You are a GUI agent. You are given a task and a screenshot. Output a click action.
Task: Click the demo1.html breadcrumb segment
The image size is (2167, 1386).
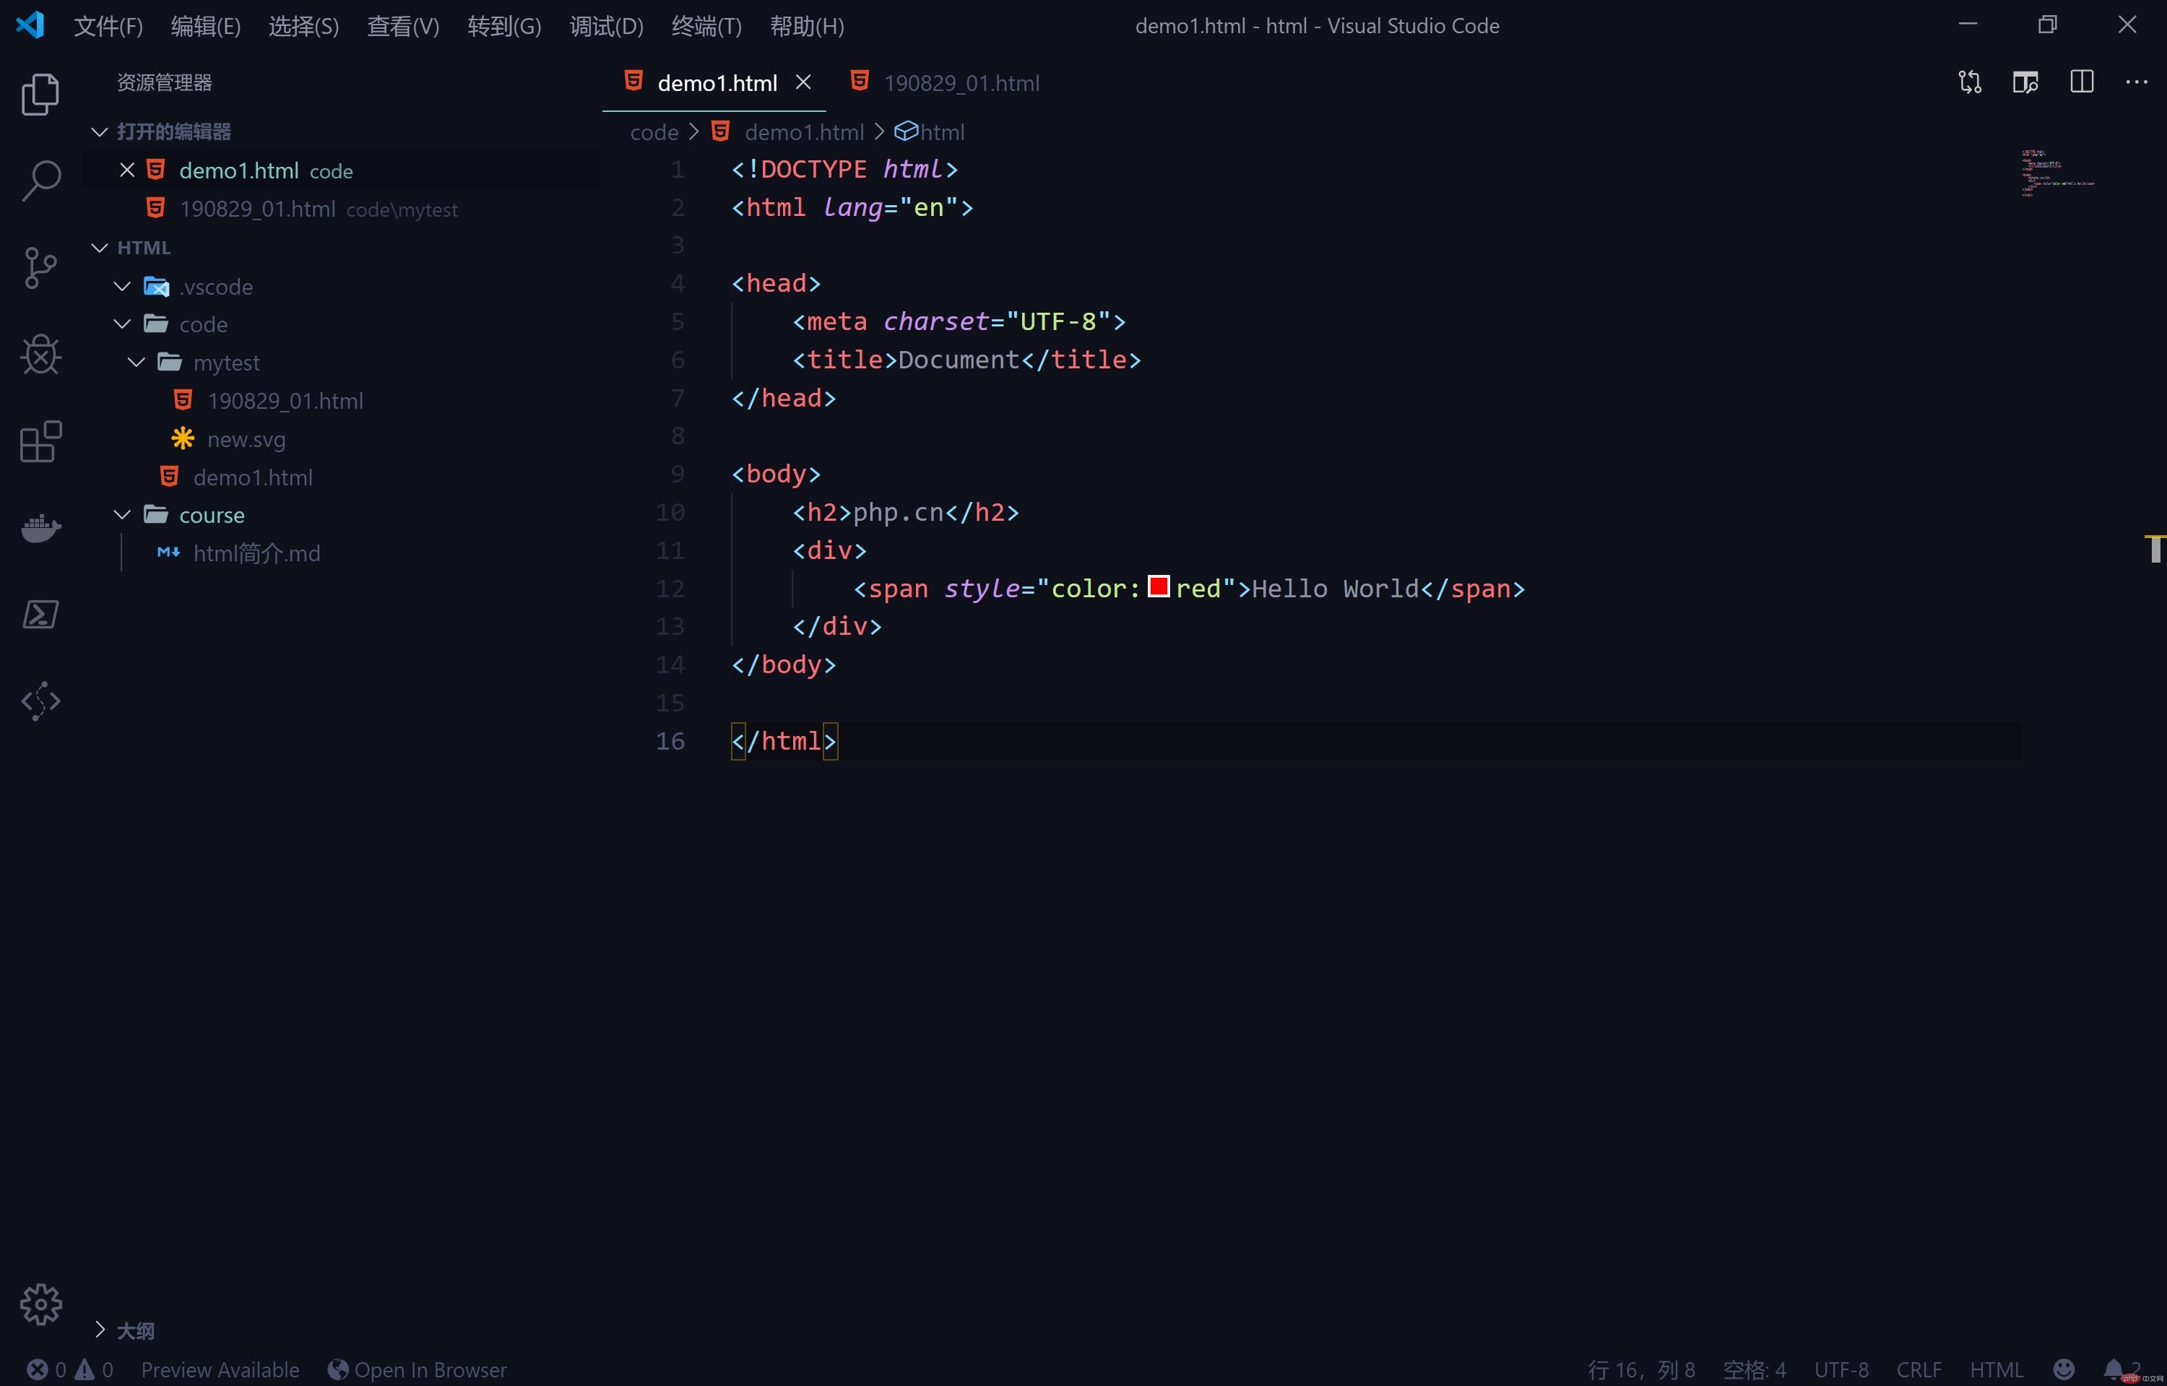pos(787,132)
